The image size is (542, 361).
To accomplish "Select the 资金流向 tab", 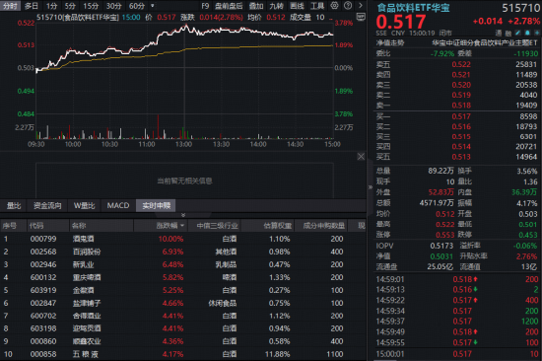I will [x=47, y=205].
